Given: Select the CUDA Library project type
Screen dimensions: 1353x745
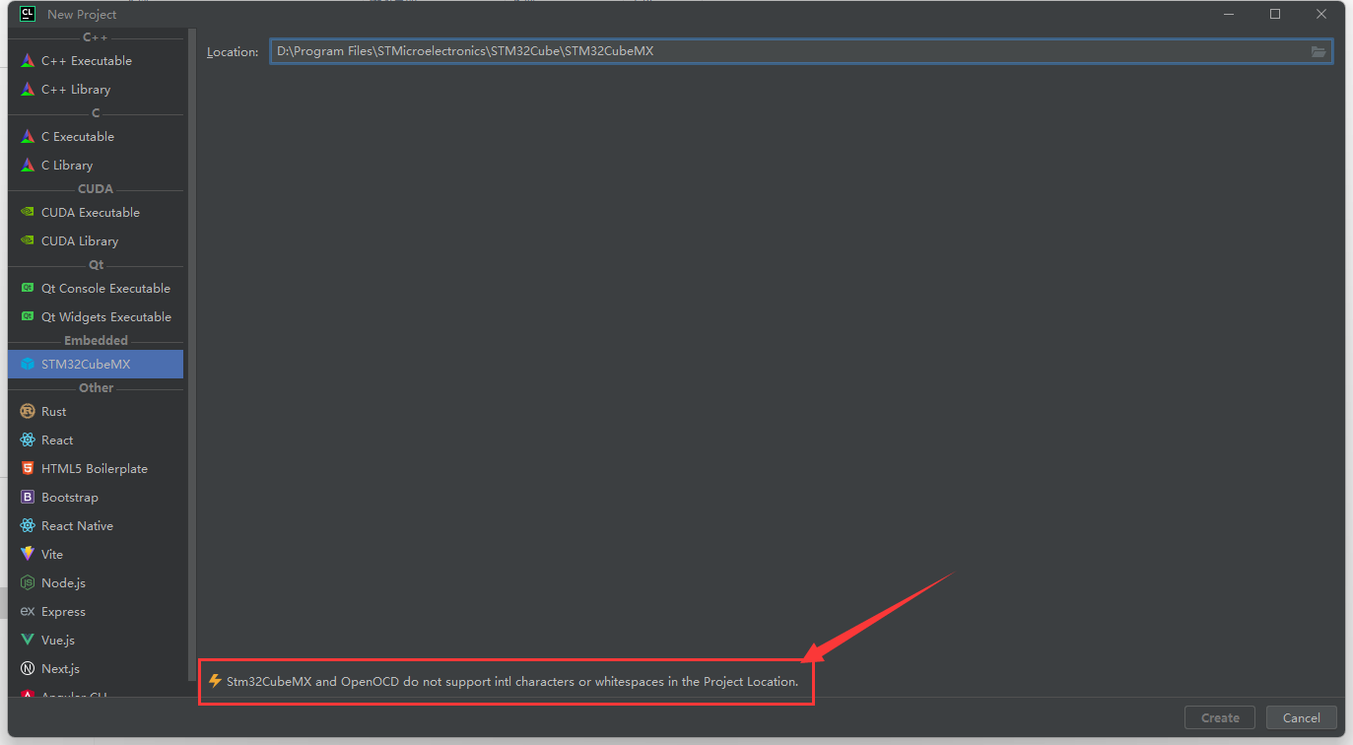Looking at the screenshot, I should (96, 241).
